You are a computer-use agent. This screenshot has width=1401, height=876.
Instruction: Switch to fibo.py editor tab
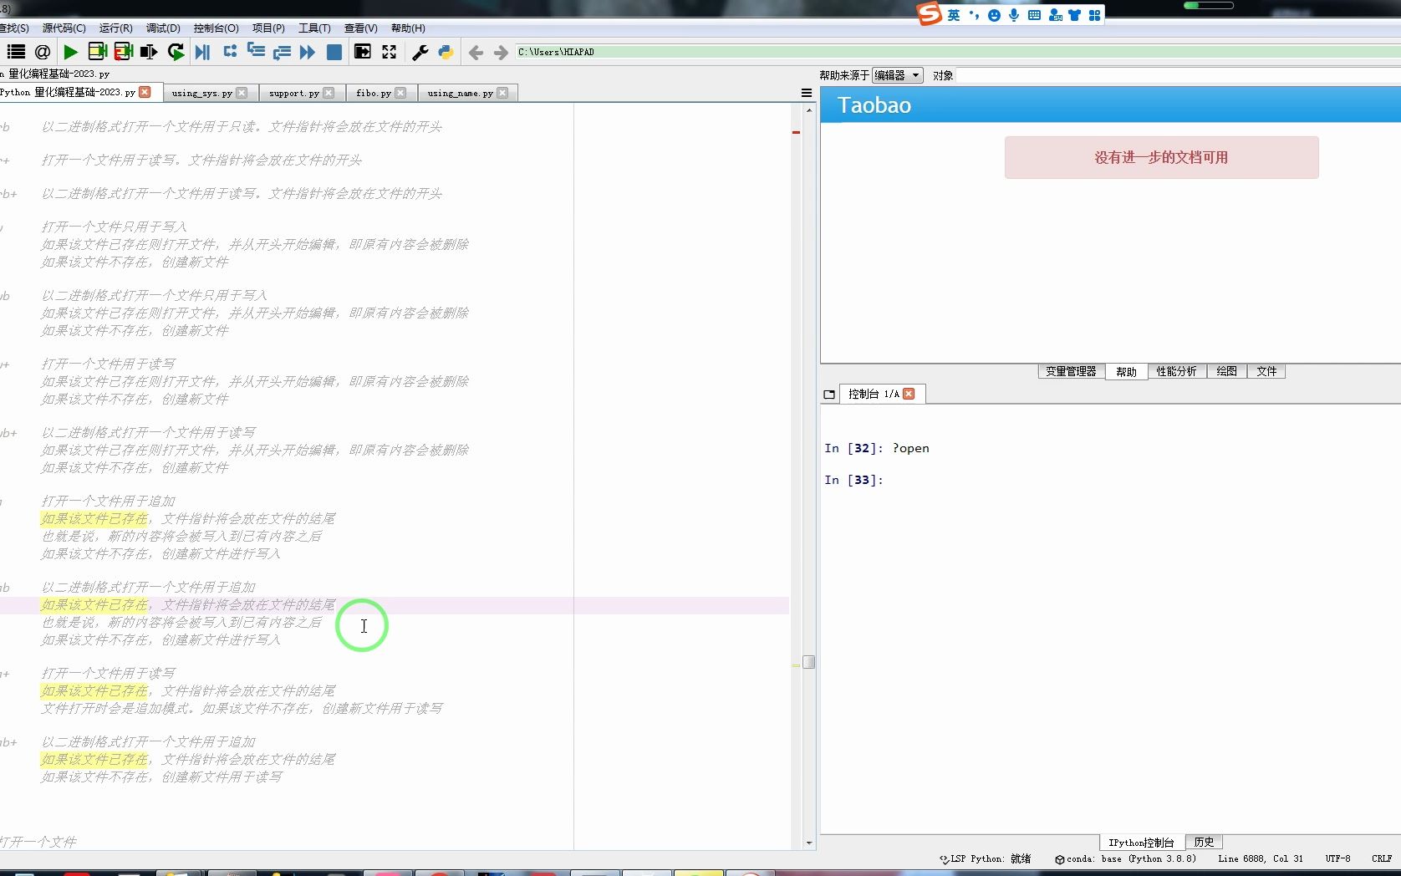(373, 93)
